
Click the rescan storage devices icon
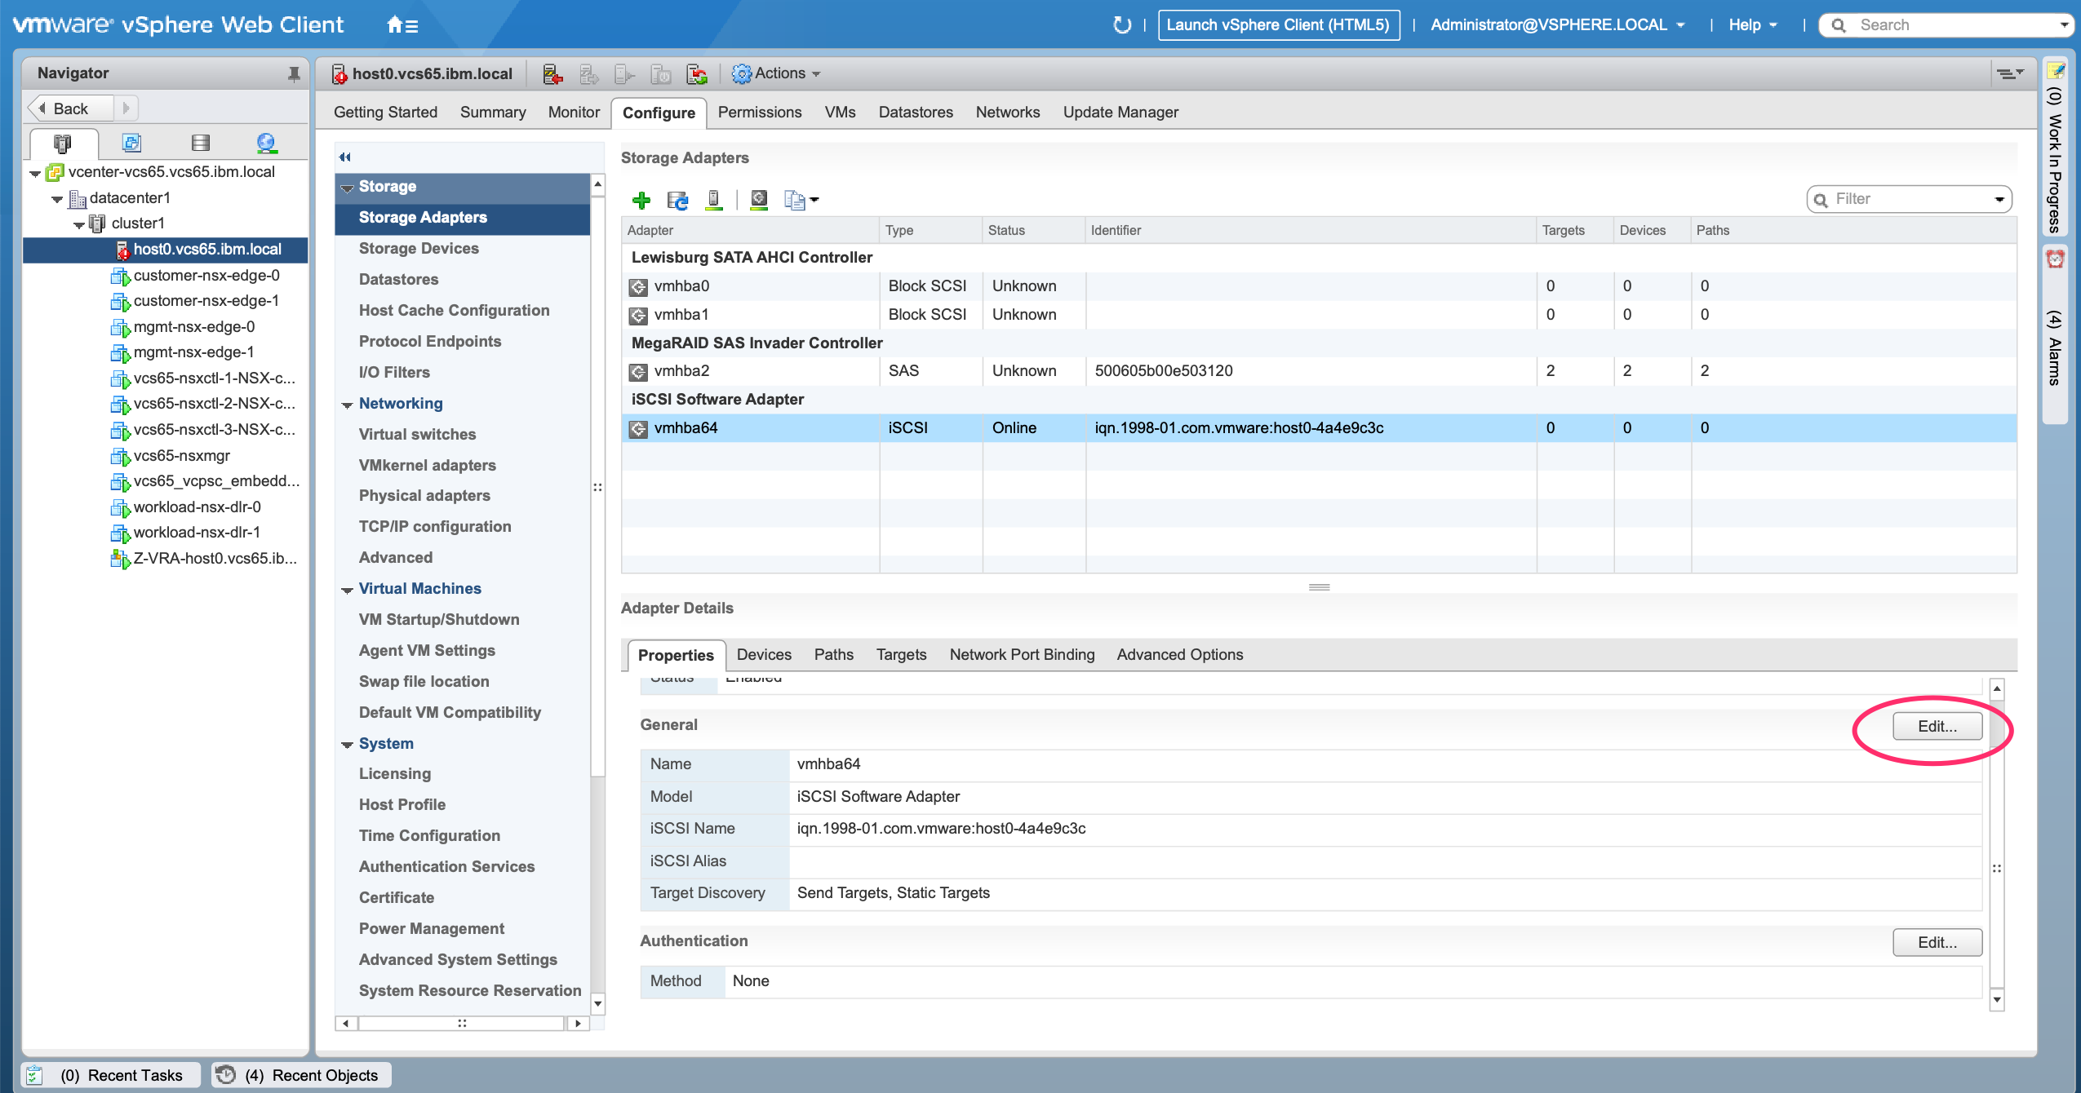pos(714,200)
